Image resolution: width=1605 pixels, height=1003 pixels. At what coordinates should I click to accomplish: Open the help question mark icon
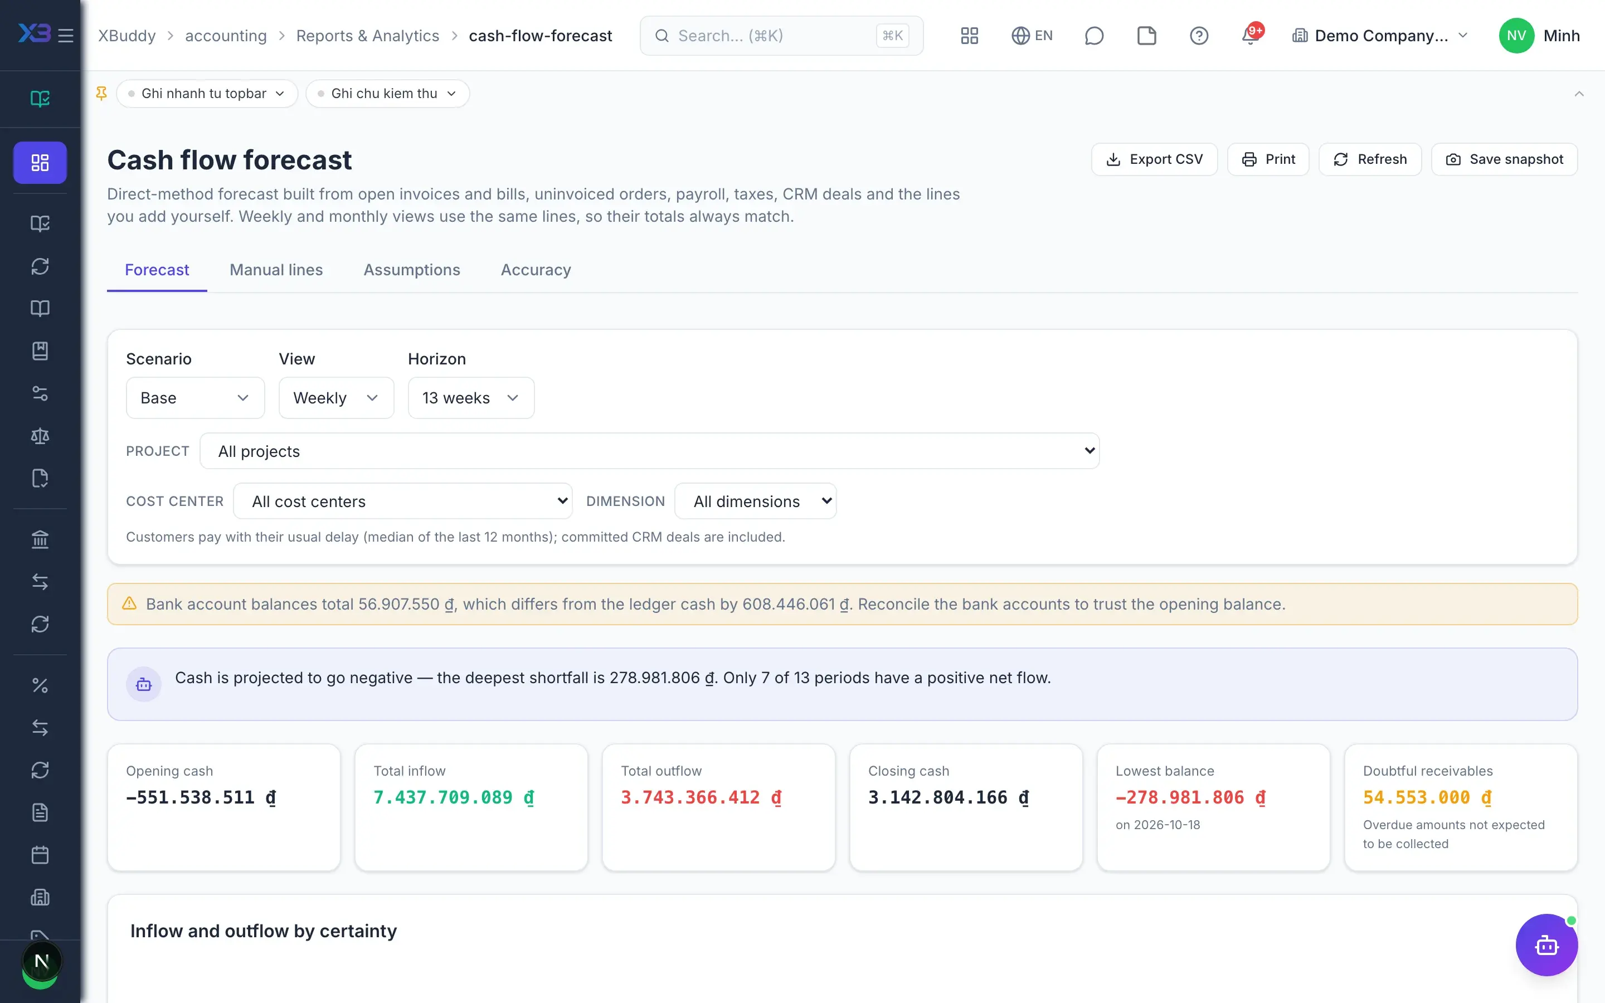[x=1198, y=36]
